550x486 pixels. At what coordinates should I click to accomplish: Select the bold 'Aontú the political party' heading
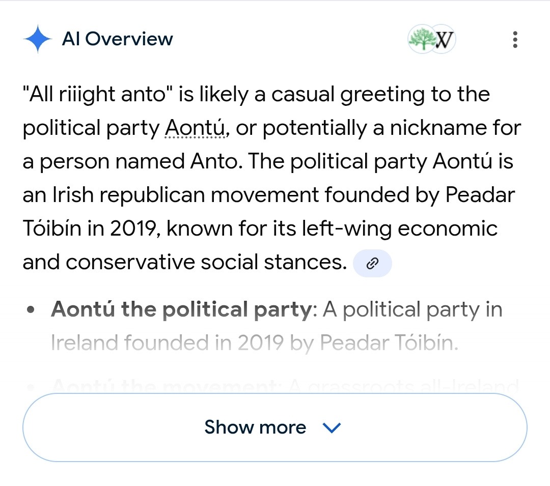click(181, 309)
